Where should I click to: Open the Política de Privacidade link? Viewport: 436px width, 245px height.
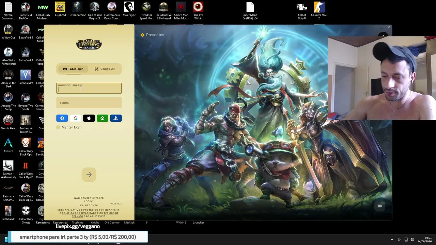[79, 213]
